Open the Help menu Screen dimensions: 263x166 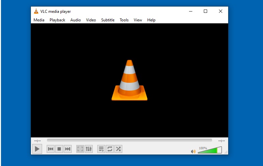click(151, 20)
